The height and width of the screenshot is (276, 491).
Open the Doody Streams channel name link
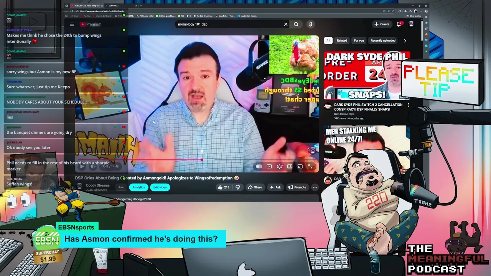click(x=98, y=185)
